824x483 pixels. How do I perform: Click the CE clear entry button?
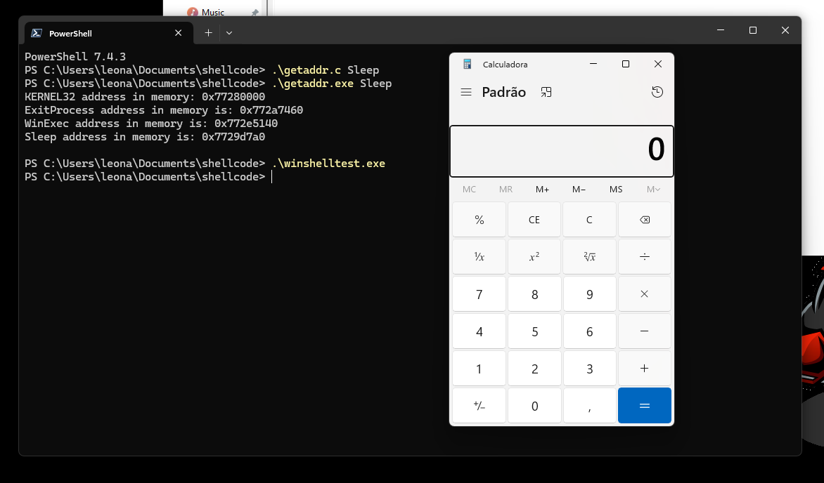pyautogui.click(x=534, y=220)
